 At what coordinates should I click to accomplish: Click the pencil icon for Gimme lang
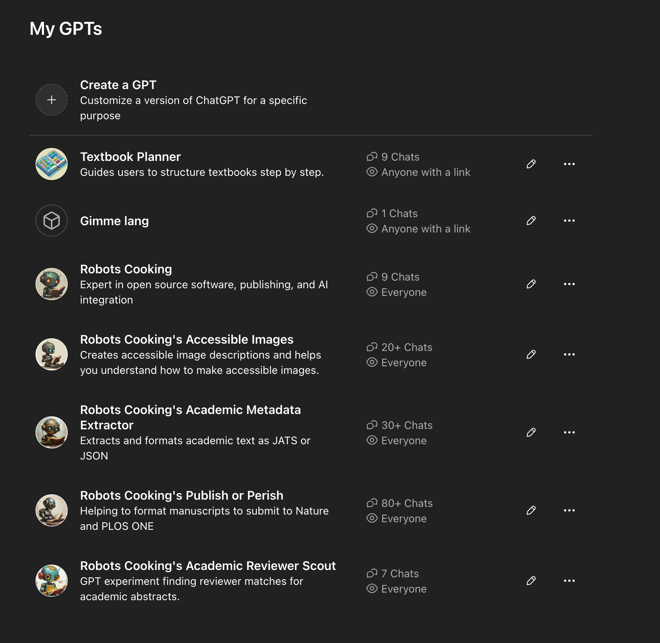click(x=531, y=221)
